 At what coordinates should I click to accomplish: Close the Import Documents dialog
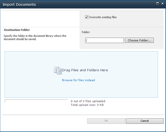pyautogui.click(x=163, y=3)
